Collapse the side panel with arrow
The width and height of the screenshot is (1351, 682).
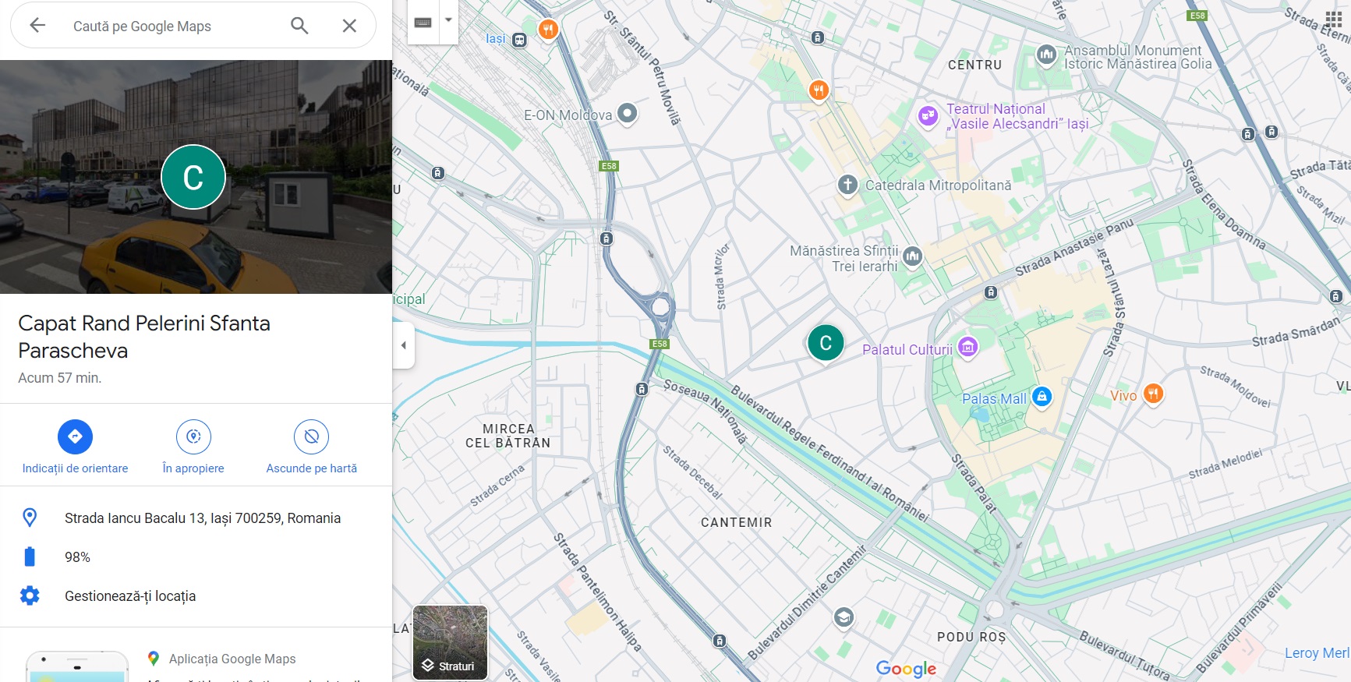pyautogui.click(x=403, y=345)
